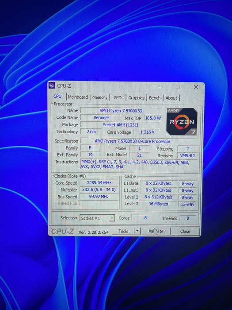The height and width of the screenshot is (310, 232).
Task: Click the Technology value 7 nm
Action: point(91,132)
